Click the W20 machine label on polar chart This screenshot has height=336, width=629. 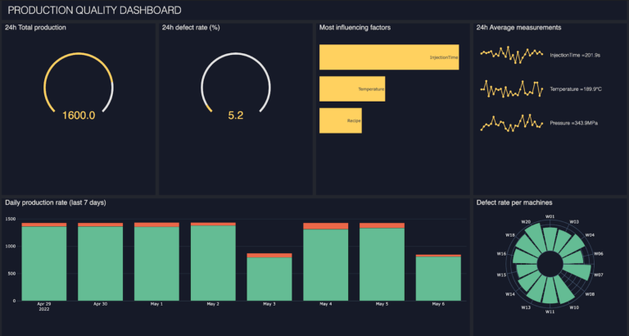526,221
